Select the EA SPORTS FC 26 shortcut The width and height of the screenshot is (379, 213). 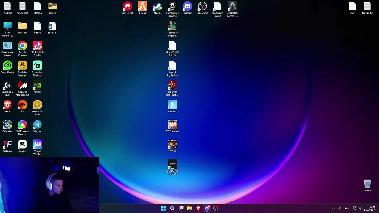coord(172,167)
